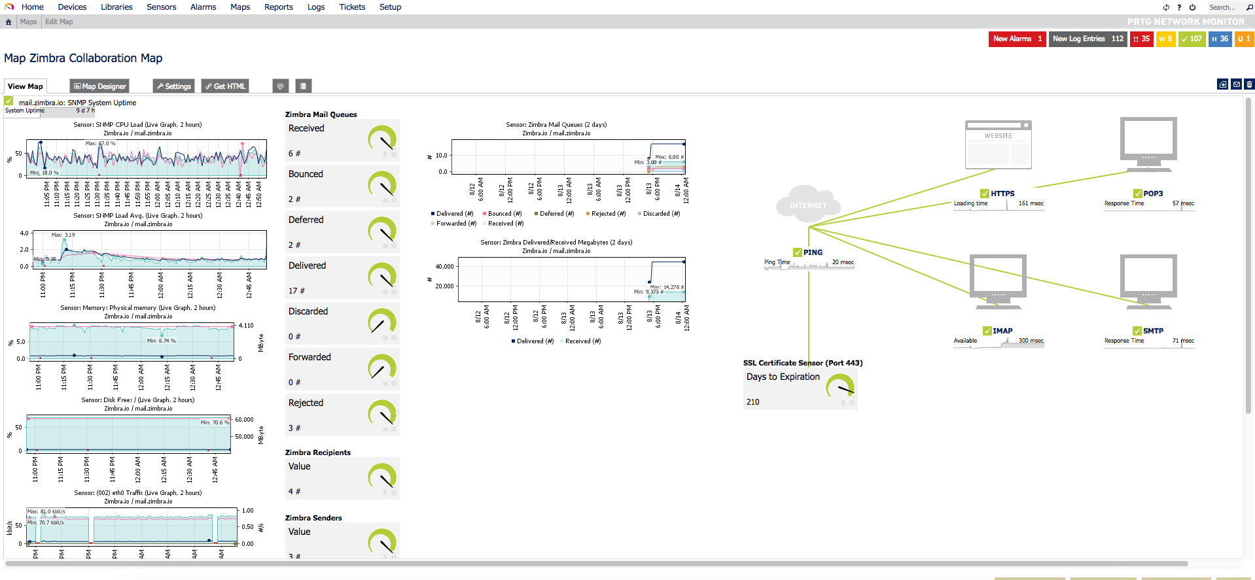Click the green status check next to IMAP
The image size is (1255, 580).
pyautogui.click(x=987, y=331)
